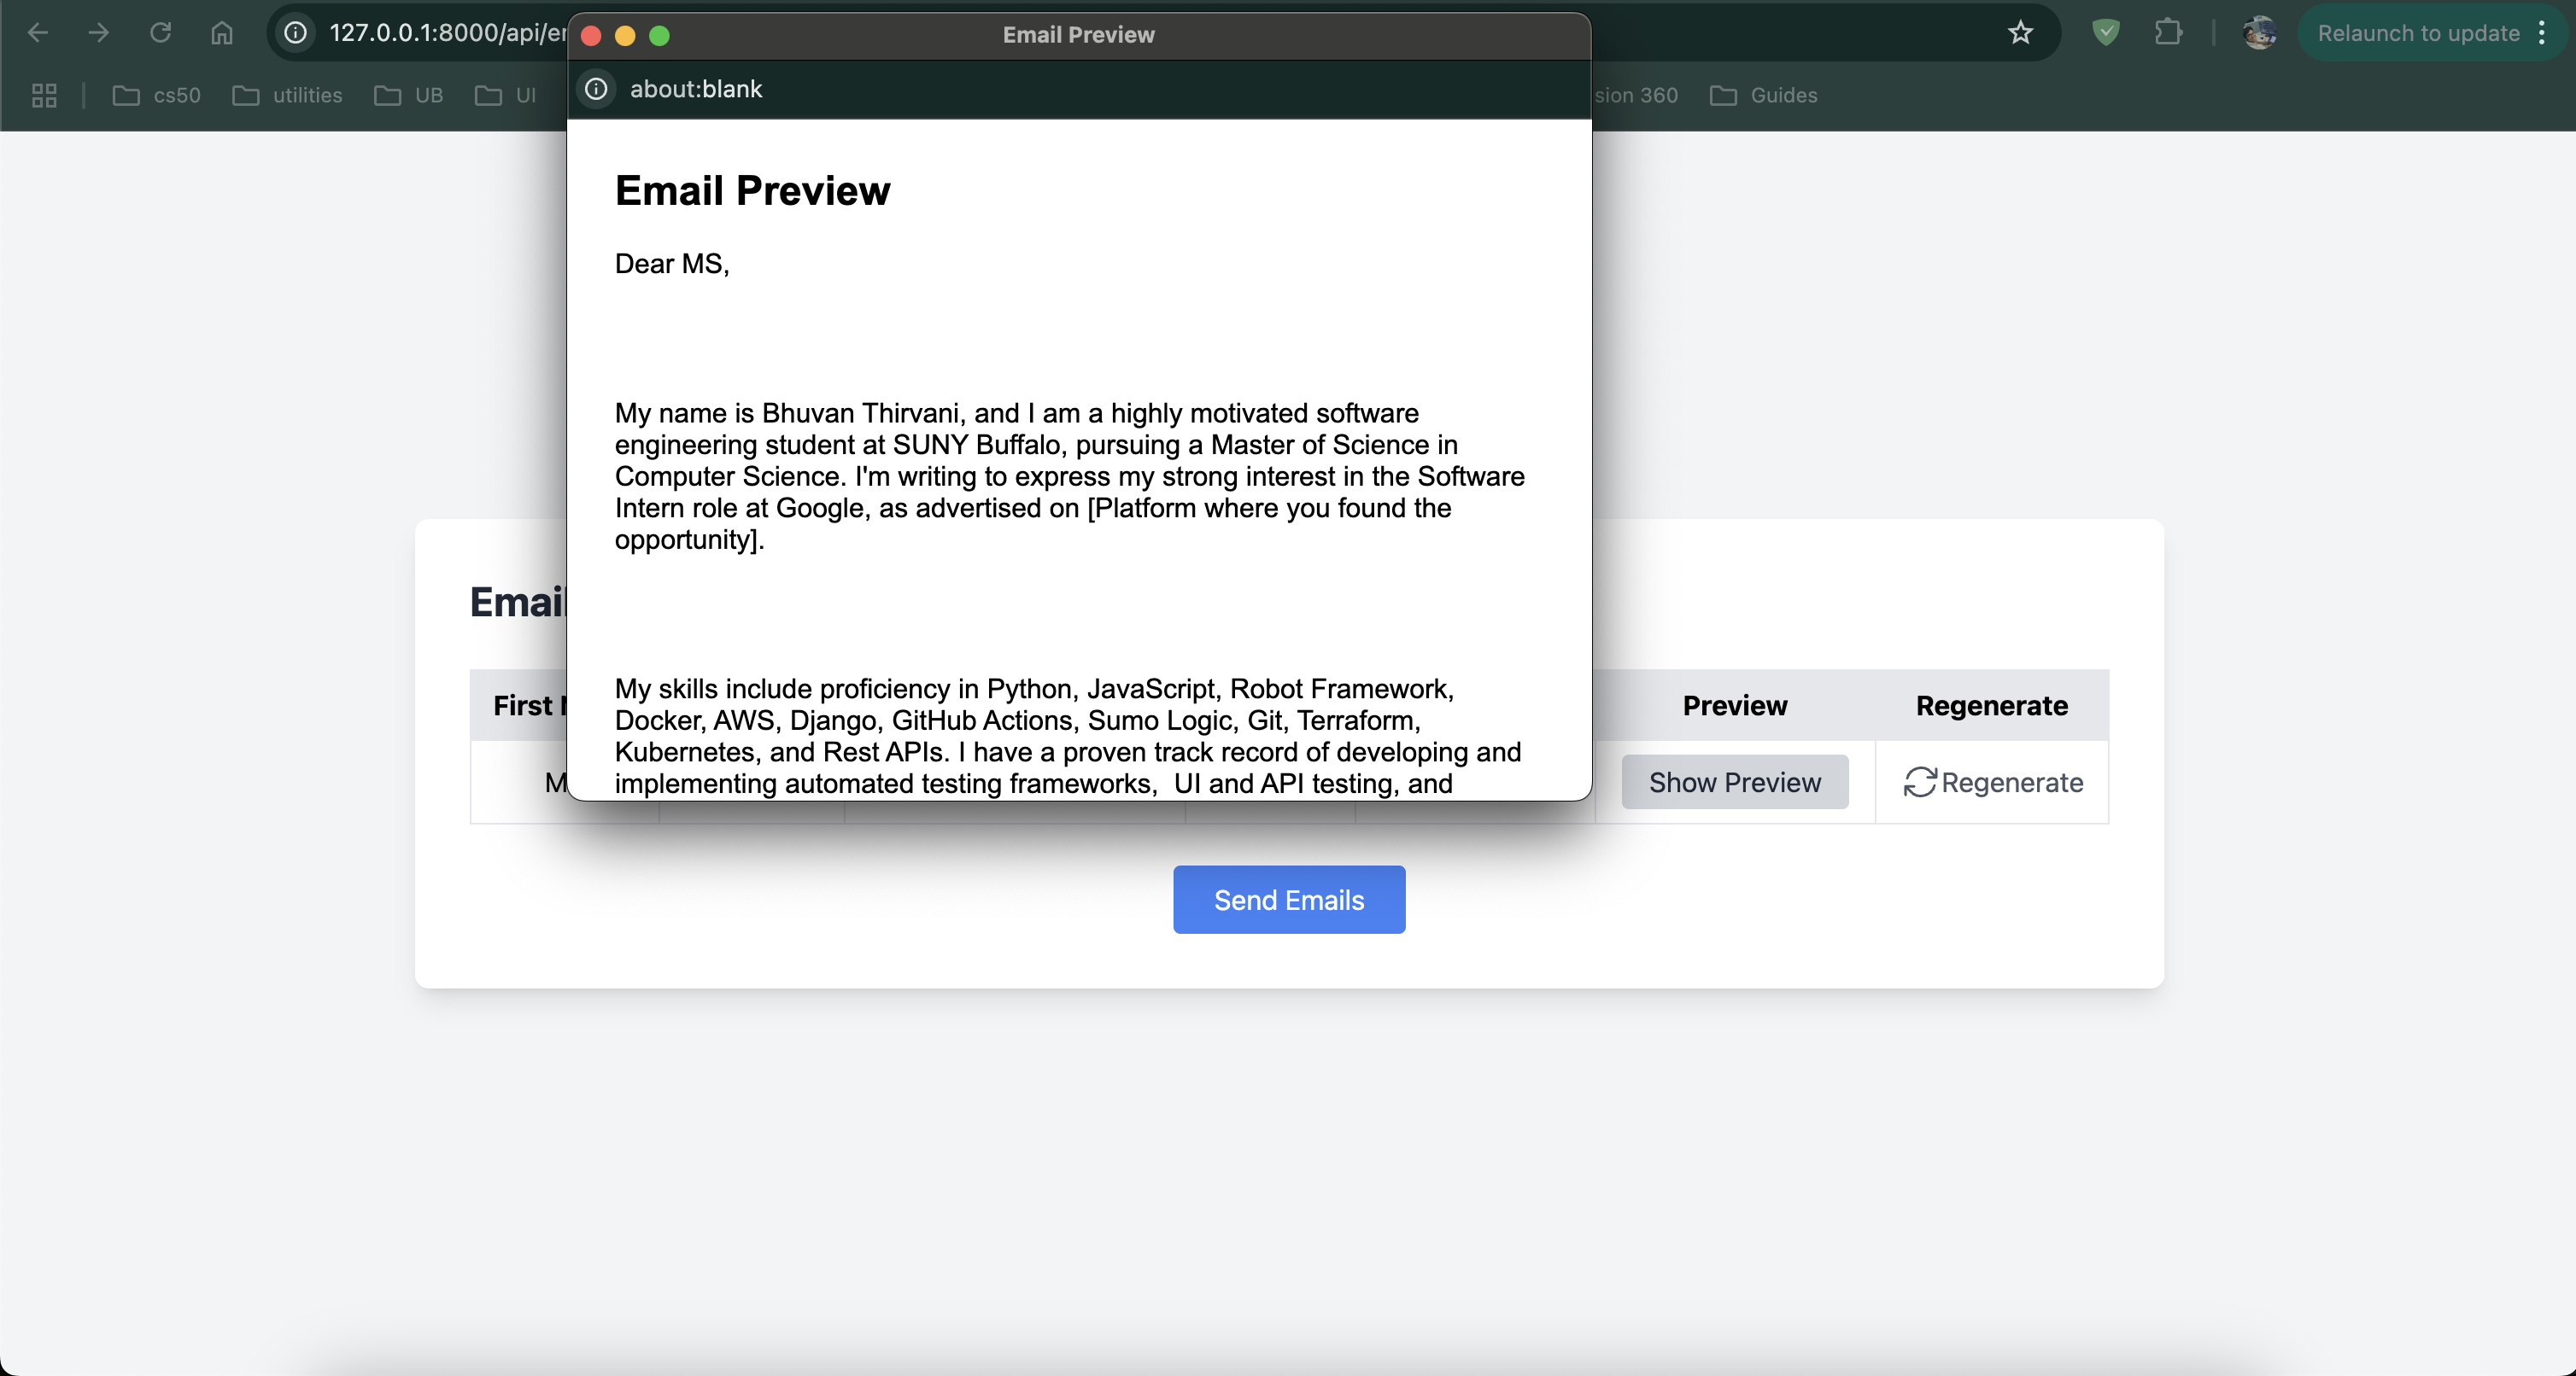Viewport: 2576px width, 1376px height.
Task: View site info in the popup address bar
Action: pos(596,89)
